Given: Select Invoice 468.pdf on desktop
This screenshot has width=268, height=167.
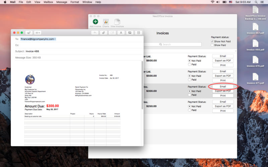Looking at the screenshot, I should pos(255,45).
